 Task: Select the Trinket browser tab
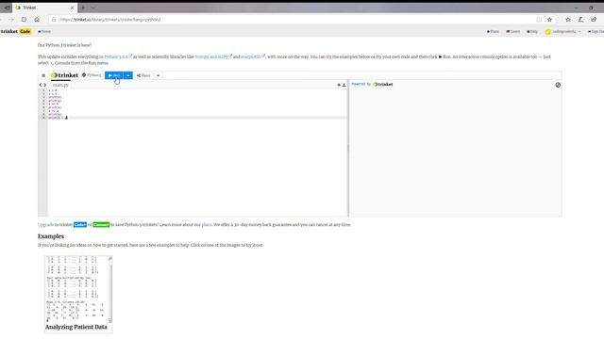pos(44,8)
